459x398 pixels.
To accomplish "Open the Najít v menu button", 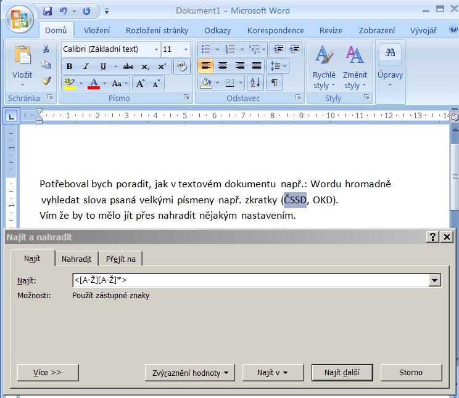I will pyautogui.click(x=273, y=373).
